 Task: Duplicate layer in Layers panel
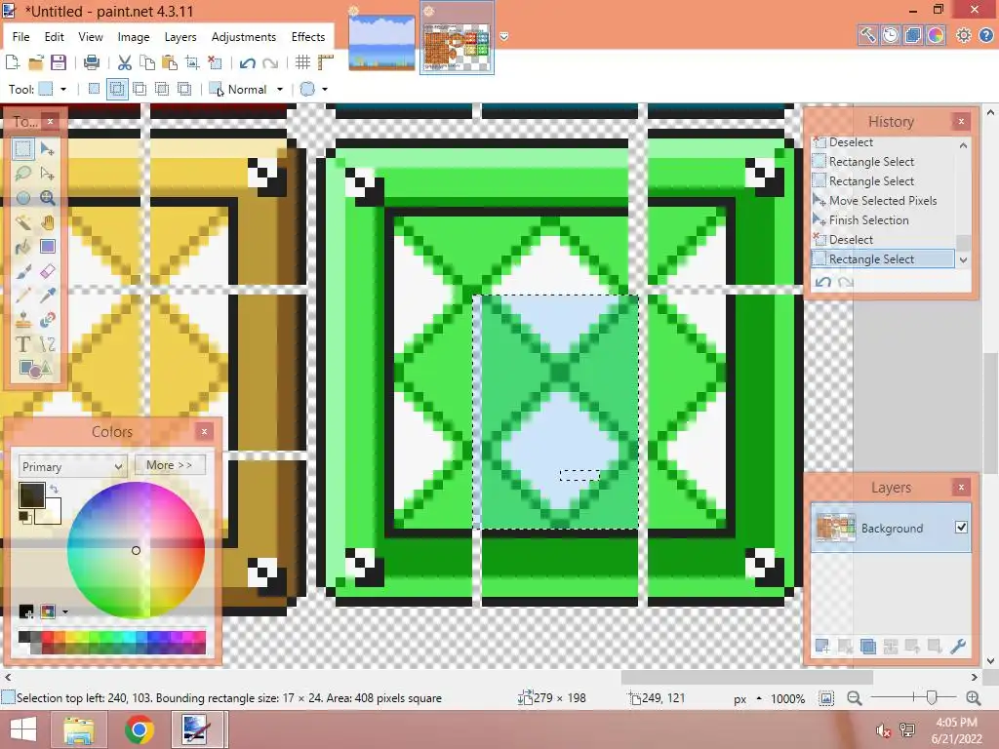point(867,647)
